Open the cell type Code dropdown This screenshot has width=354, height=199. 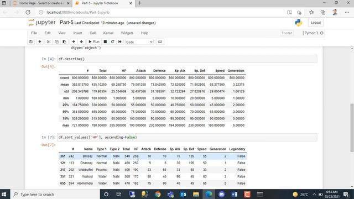(x=139, y=42)
